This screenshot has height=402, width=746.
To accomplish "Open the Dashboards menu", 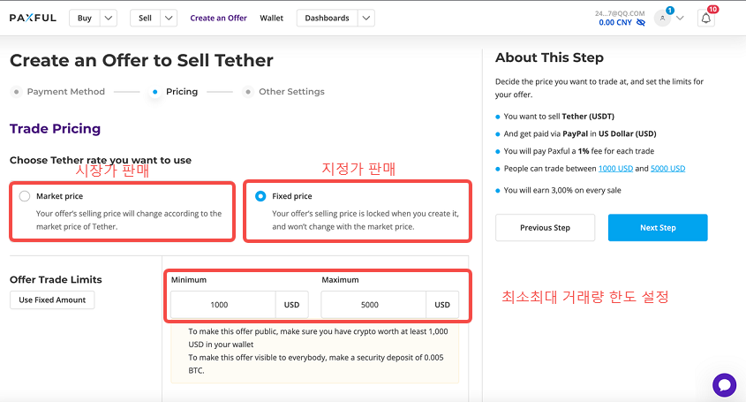I will (x=327, y=18).
